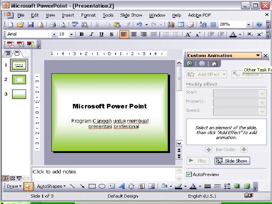Open the Custom Animation task pane dropdown
This screenshot has width=272, height=204.
pyautogui.click(x=258, y=56)
